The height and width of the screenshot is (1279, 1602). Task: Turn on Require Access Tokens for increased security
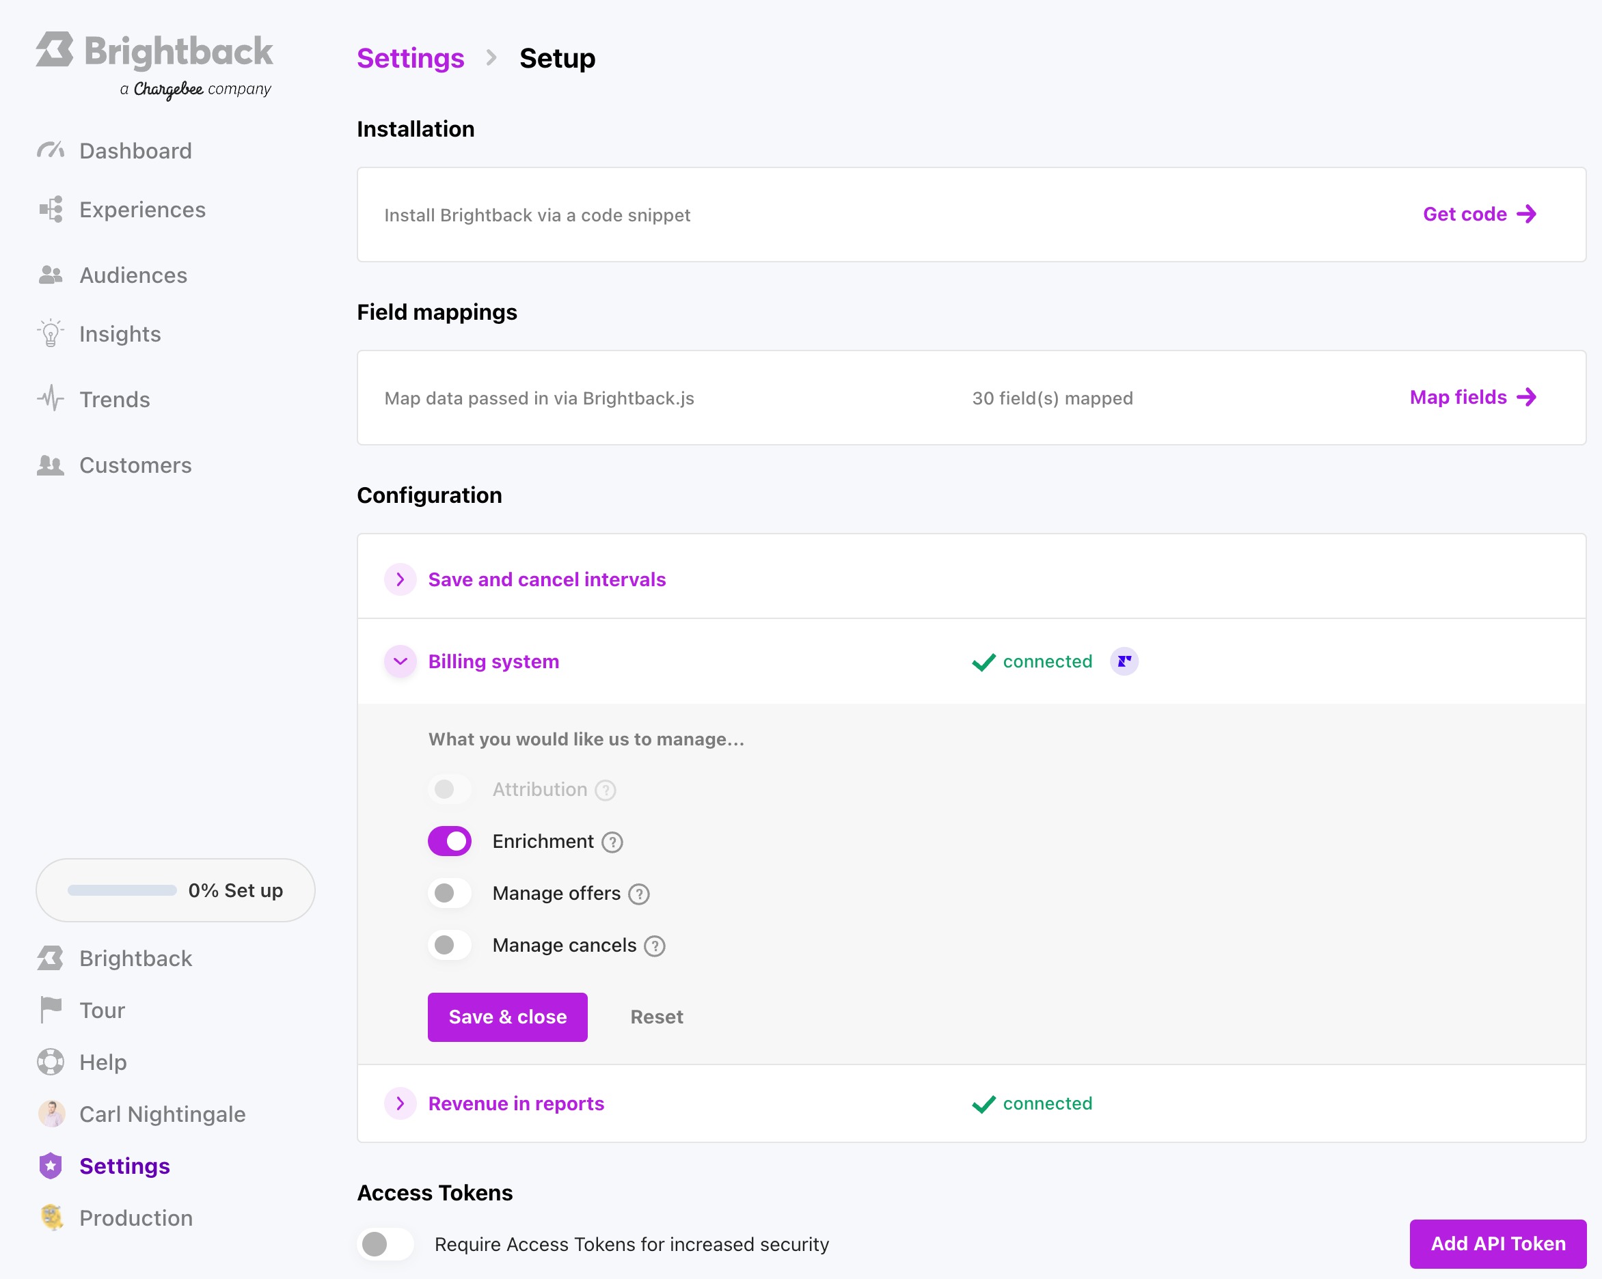pyautogui.click(x=385, y=1244)
